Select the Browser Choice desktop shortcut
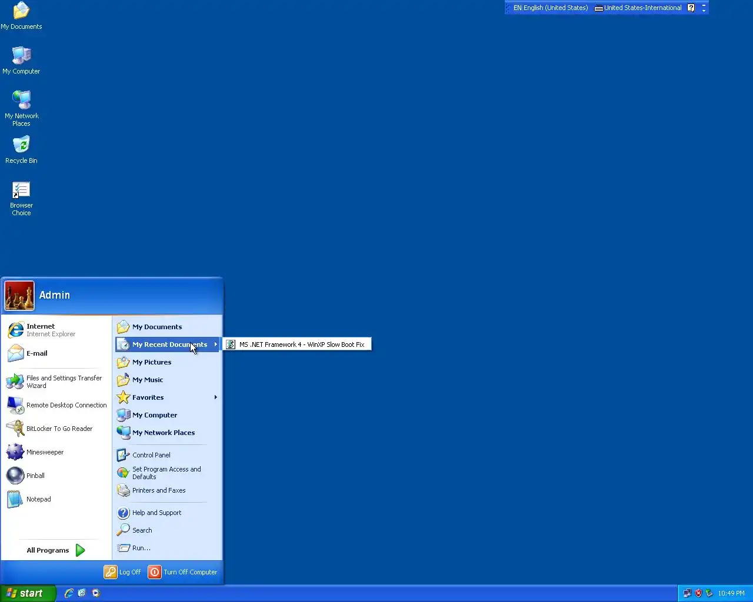 tap(21, 199)
